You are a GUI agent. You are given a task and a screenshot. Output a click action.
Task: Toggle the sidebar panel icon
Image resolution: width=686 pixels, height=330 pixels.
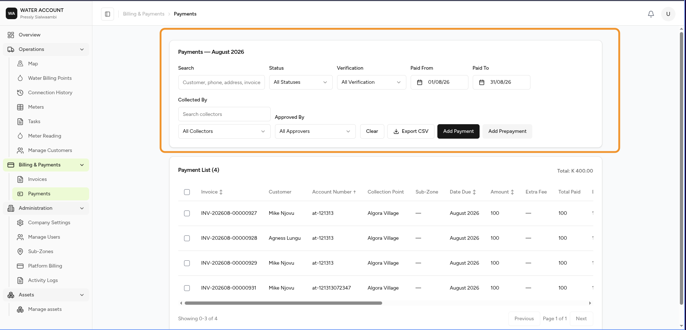(x=108, y=14)
